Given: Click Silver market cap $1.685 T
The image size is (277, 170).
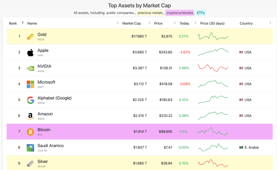Looking at the screenshot, I should coord(140,163).
